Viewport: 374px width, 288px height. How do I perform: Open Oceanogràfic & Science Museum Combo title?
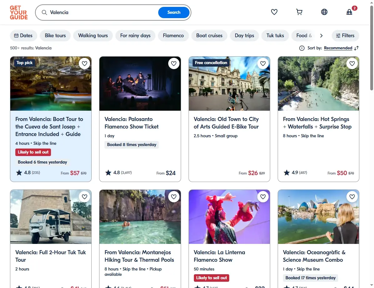point(314,256)
